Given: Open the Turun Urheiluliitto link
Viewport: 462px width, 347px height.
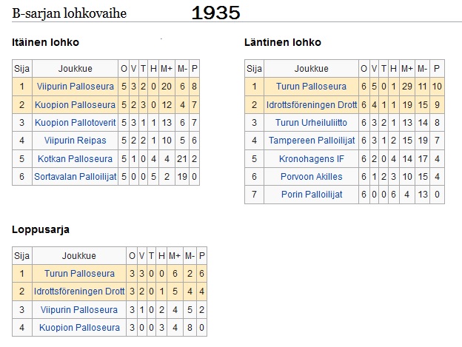Looking at the screenshot, I should [311, 123].
